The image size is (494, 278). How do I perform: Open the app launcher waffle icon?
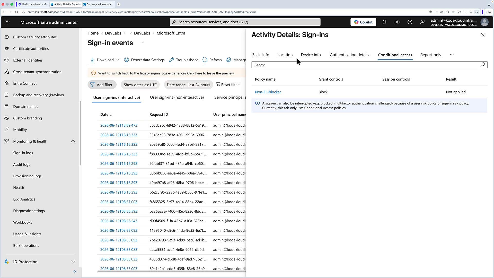[8, 22]
